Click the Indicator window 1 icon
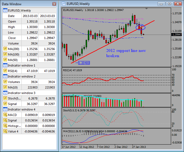This screenshot has height=152, width=184. 5,65
